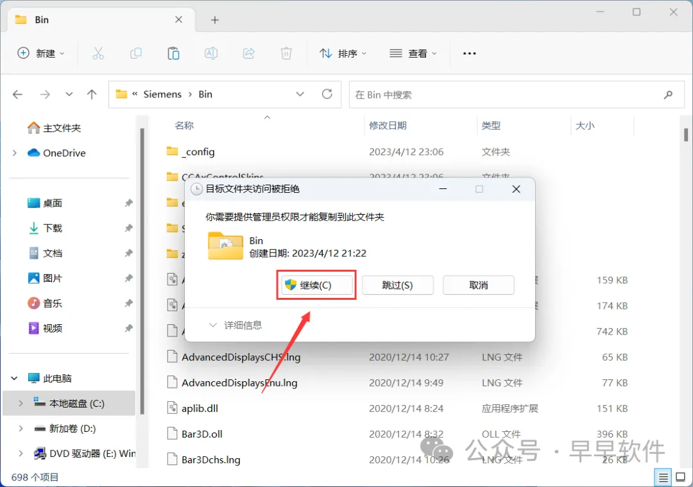Go back with the left arrow

[18, 94]
